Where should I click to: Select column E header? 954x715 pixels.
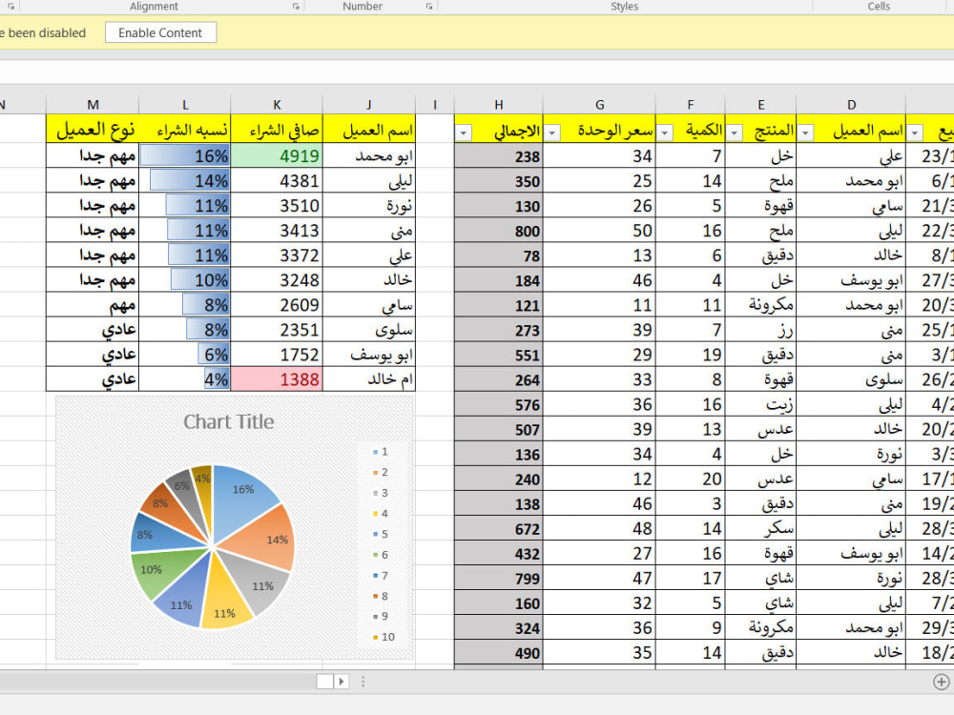tap(760, 105)
